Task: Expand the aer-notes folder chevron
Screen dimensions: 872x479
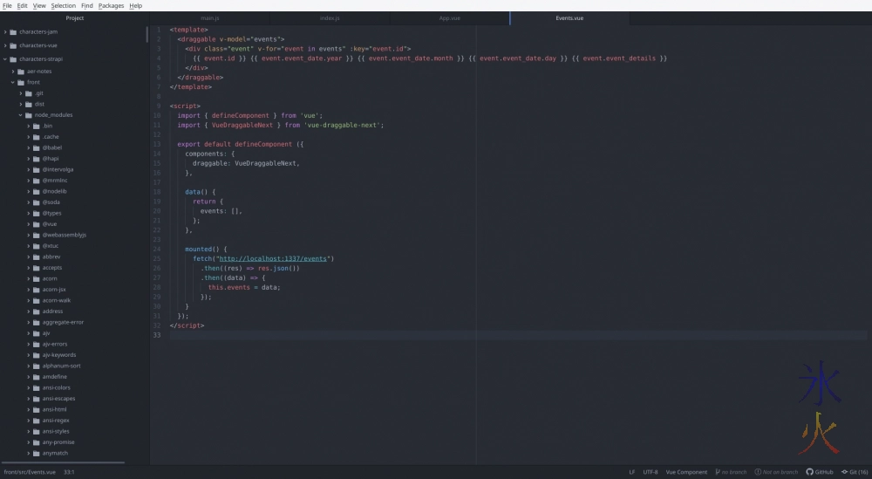Action: (x=12, y=72)
